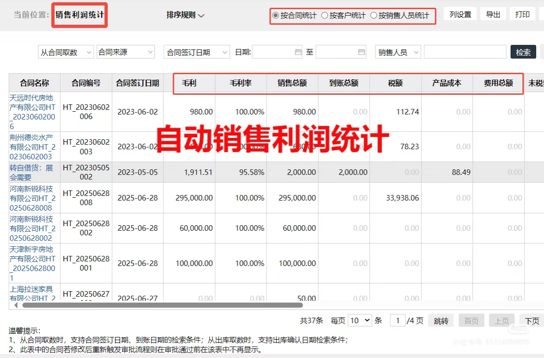
Task: Open contract link 天津新宇房地产有限公司HT_20250628001
Action: pyautogui.click(x=32, y=263)
